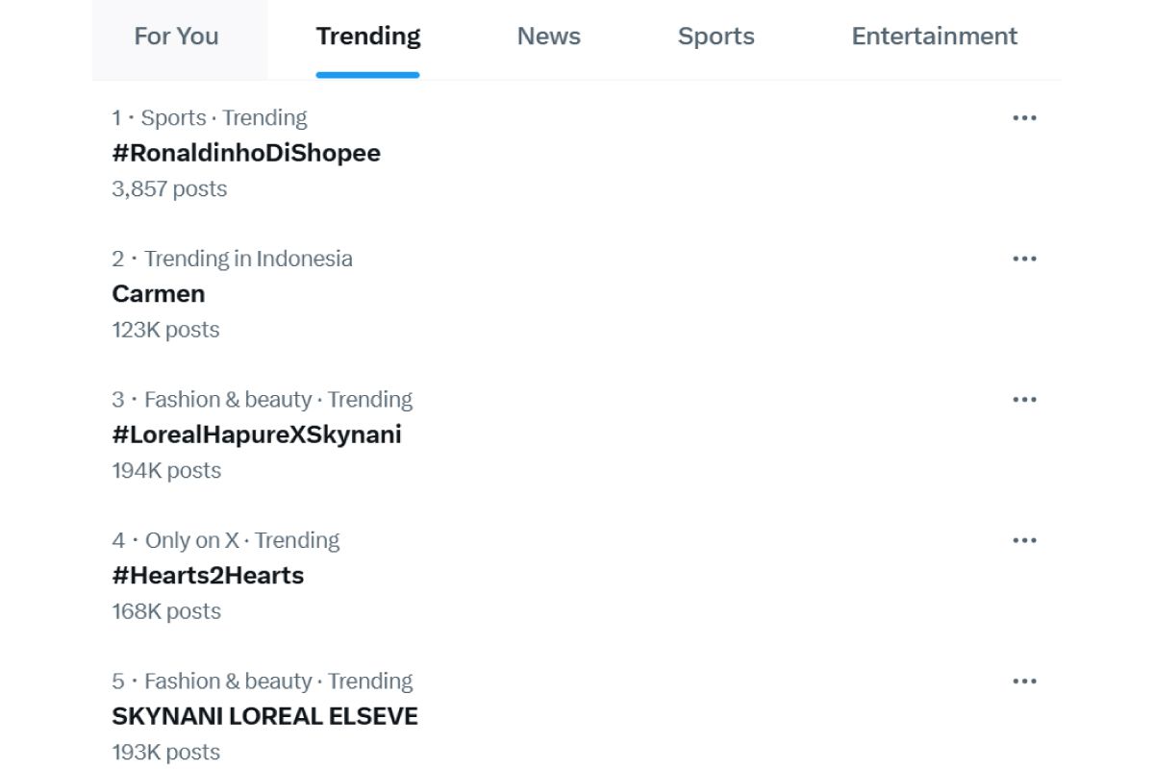
Task: View the SKYNANI LOREAL ELSEVE topic
Action: click(264, 716)
